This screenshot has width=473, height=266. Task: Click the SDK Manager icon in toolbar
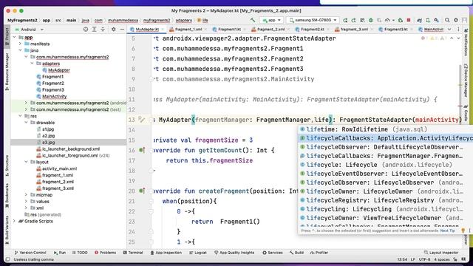436,20
